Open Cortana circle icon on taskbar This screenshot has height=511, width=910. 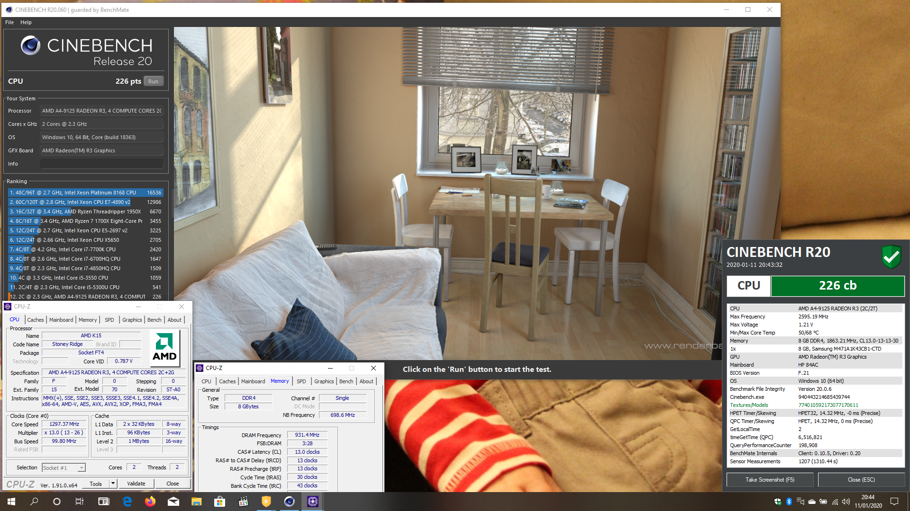pyautogui.click(x=57, y=502)
